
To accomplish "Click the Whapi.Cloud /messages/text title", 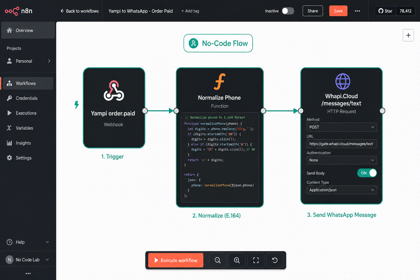I will [341, 100].
